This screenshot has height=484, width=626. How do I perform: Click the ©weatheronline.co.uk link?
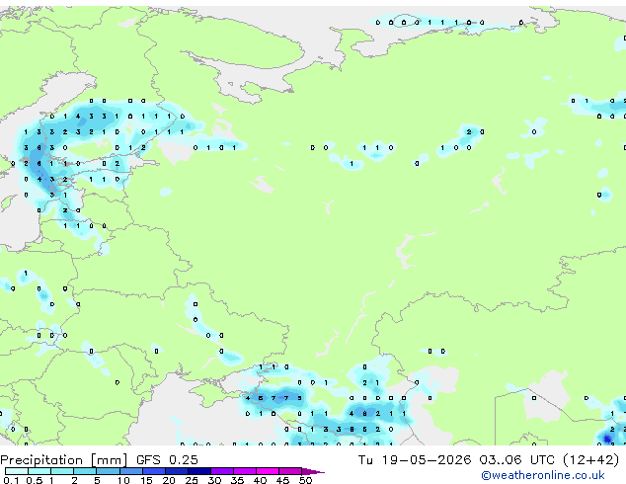coord(542,475)
